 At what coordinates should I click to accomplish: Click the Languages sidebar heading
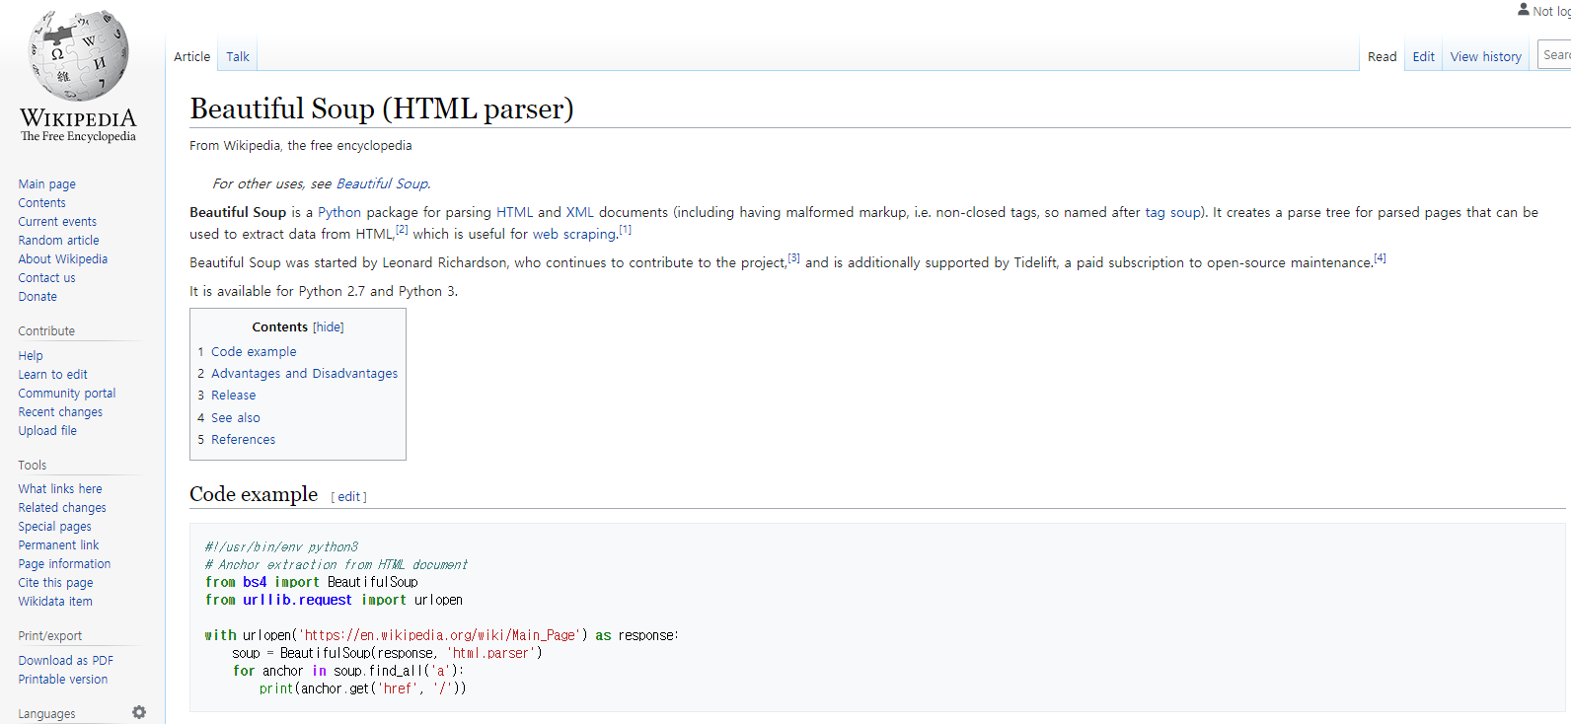point(46,714)
